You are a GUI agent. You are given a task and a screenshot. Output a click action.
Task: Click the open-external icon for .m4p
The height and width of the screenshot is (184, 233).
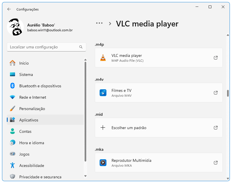tap(216, 58)
